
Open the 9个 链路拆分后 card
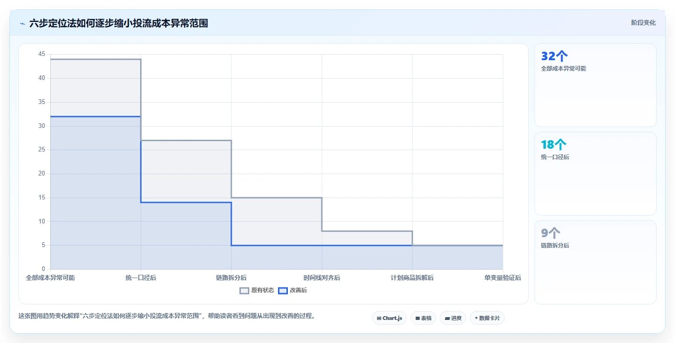tap(595, 262)
